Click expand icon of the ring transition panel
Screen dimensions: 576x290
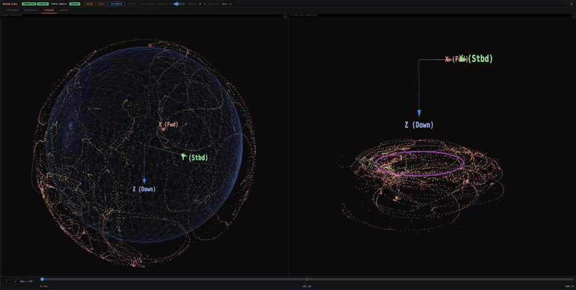point(573,17)
